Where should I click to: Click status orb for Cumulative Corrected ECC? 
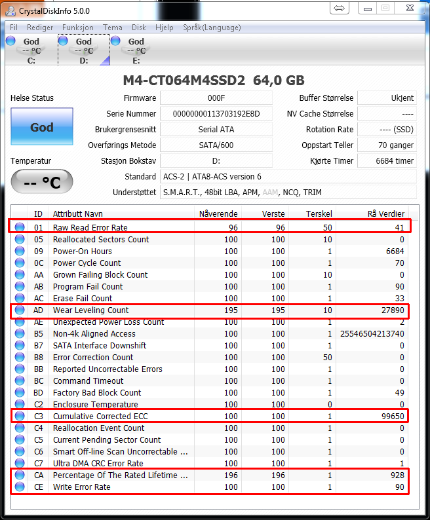point(20,416)
